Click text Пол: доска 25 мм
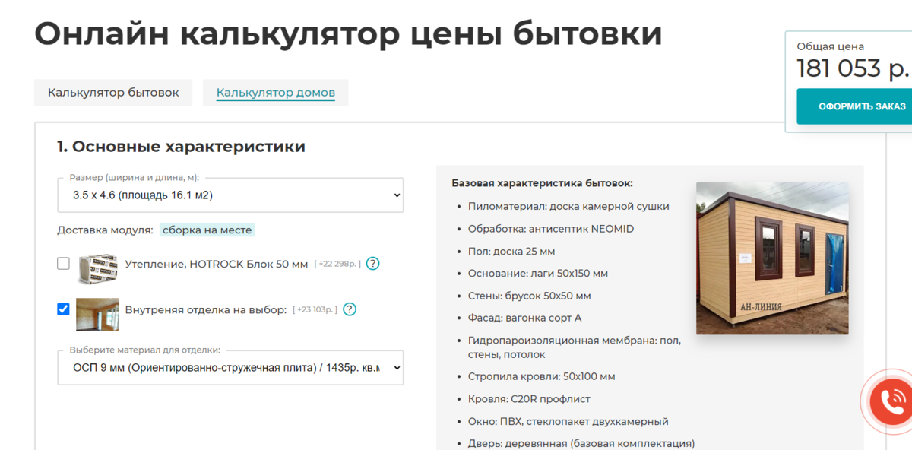The width and height of the screenshot is (912, 450). (511, 251)
